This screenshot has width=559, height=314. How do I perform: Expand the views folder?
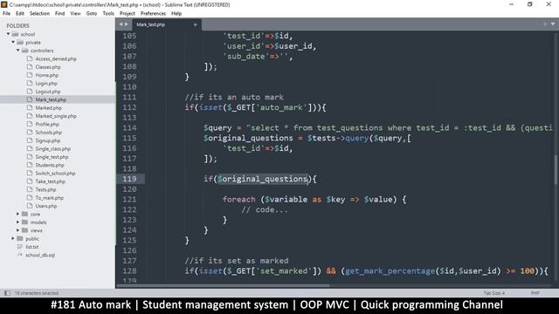pos(17,230)
